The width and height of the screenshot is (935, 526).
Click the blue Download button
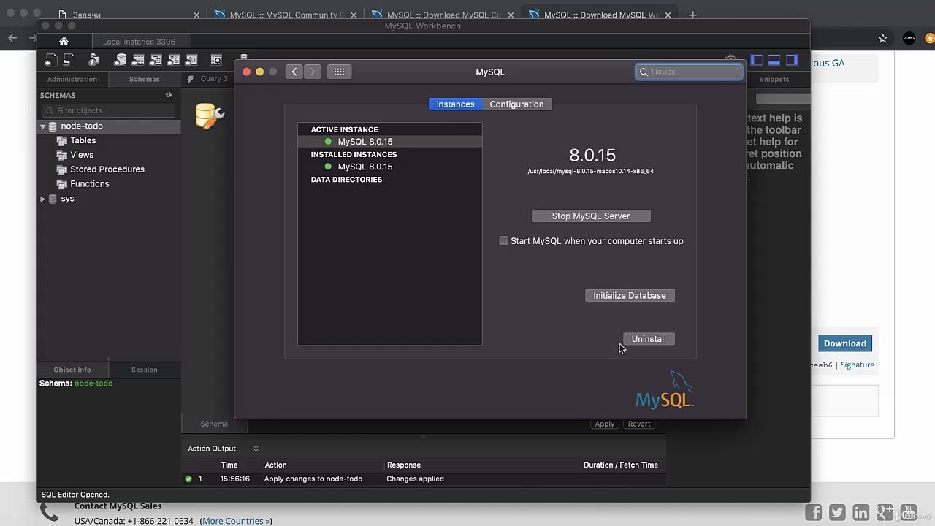pos(845,343)
